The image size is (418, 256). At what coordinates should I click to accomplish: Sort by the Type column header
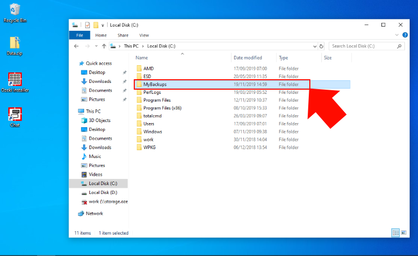point(283,58)
